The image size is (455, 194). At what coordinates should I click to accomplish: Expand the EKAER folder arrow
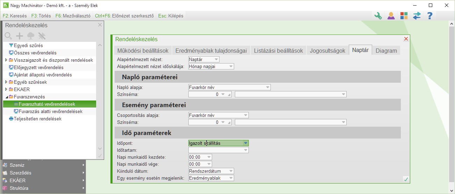(x=6, y=89)
